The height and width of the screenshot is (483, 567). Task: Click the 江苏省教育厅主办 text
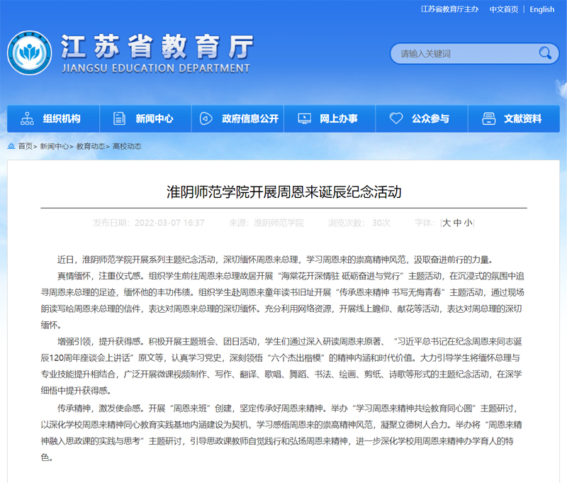pos(449,9)
